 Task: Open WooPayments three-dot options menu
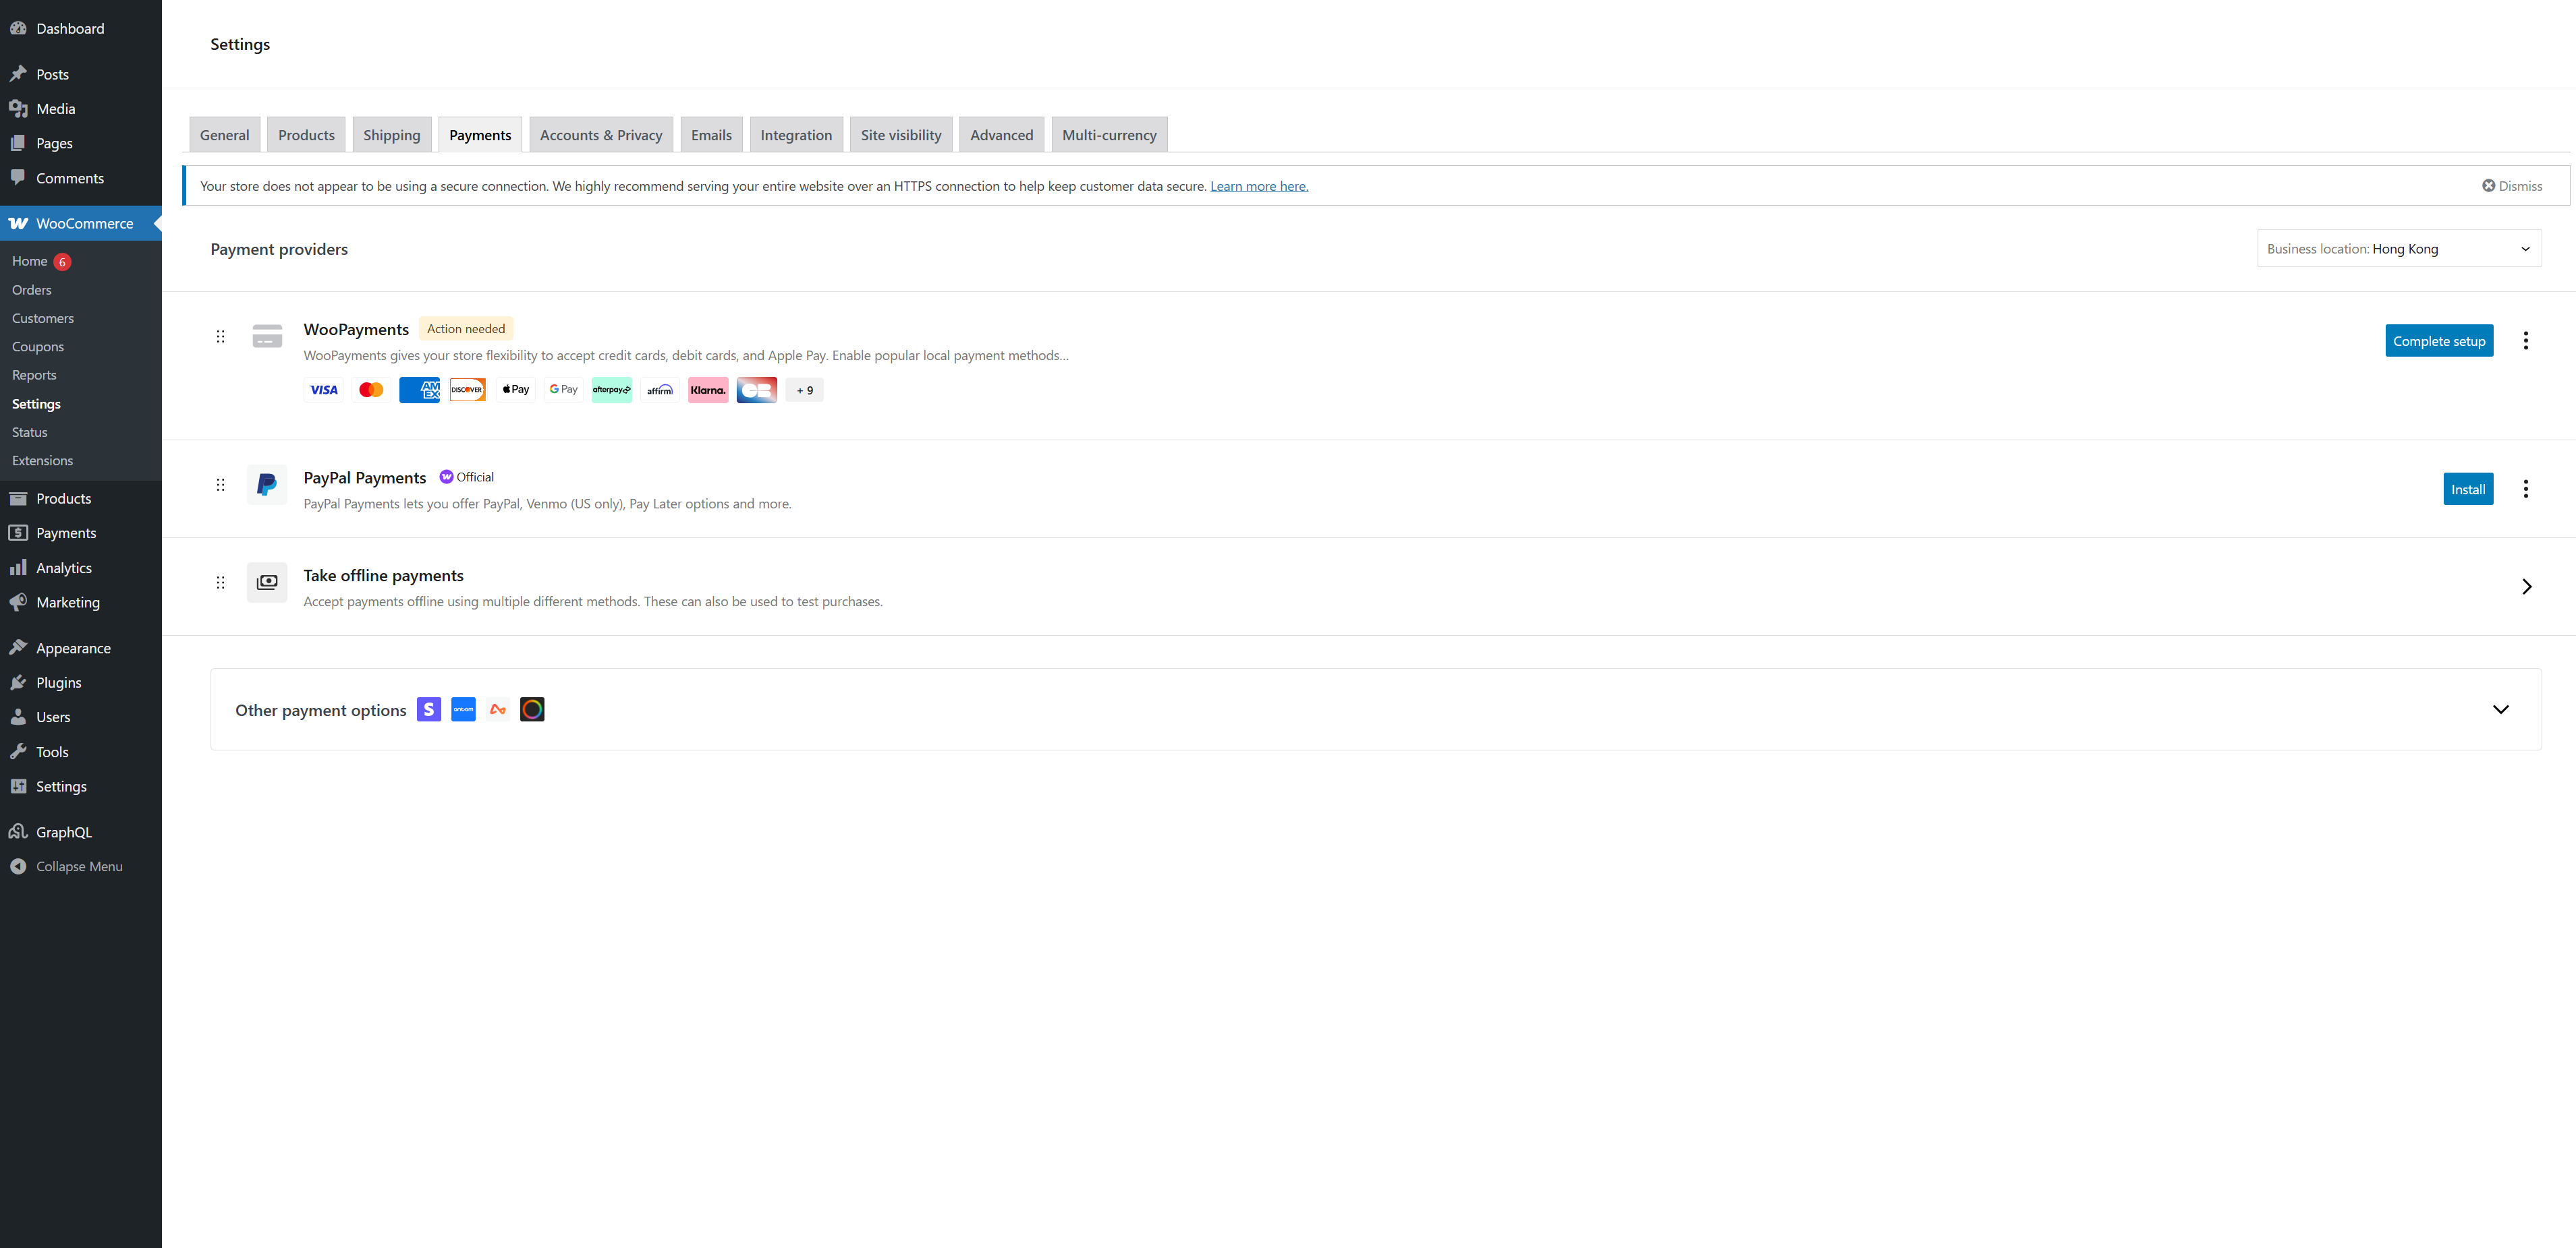click(x=2525, y=340)
